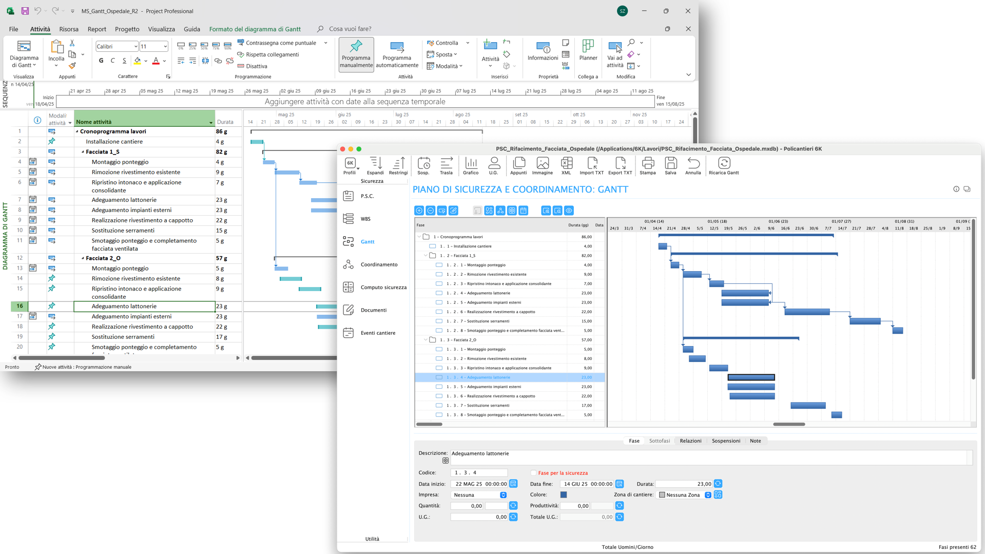Open Computo sicurezza in the sidebar

[x=383, y=288]
